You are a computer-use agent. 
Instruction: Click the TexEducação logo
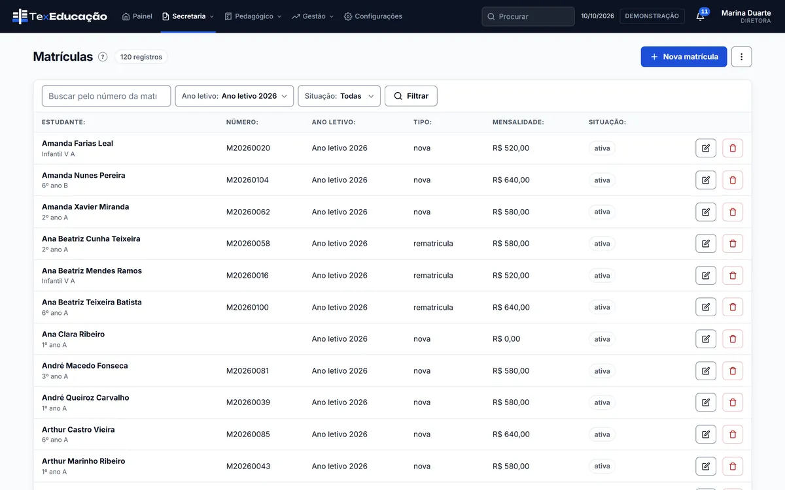tap(60, 16)
